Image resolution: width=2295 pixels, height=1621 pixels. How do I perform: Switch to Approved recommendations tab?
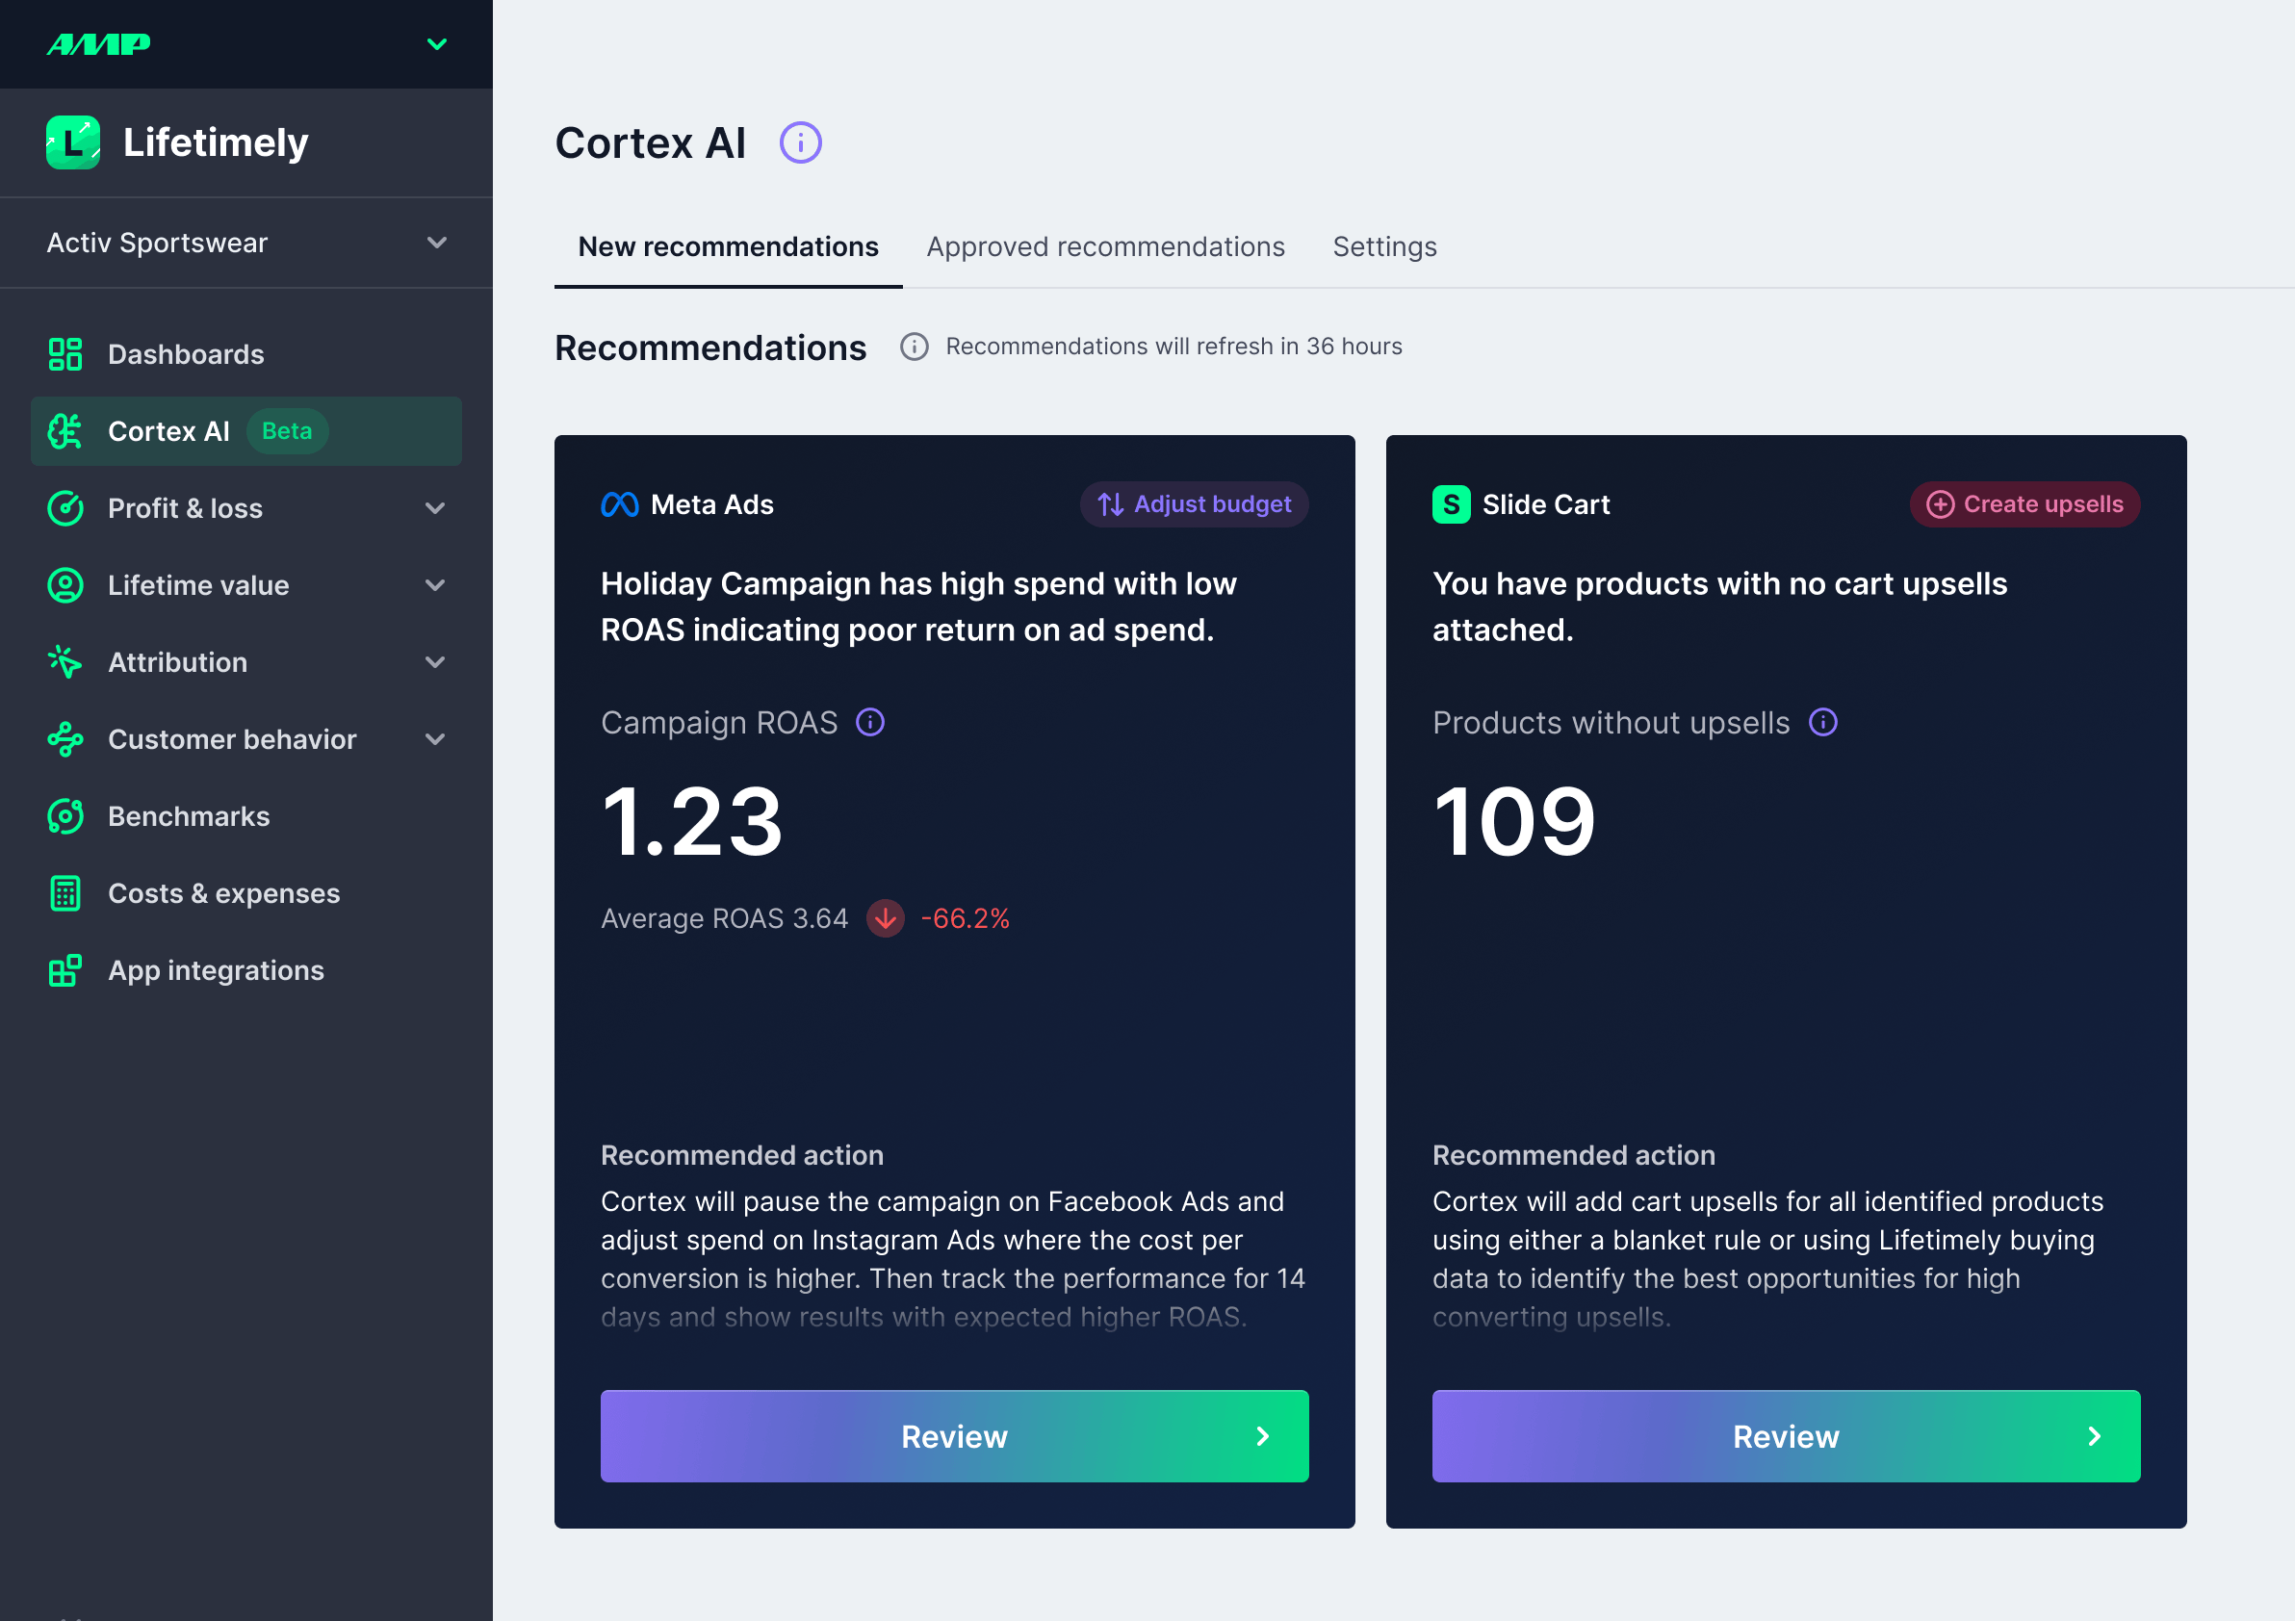tap(1104, 246)
